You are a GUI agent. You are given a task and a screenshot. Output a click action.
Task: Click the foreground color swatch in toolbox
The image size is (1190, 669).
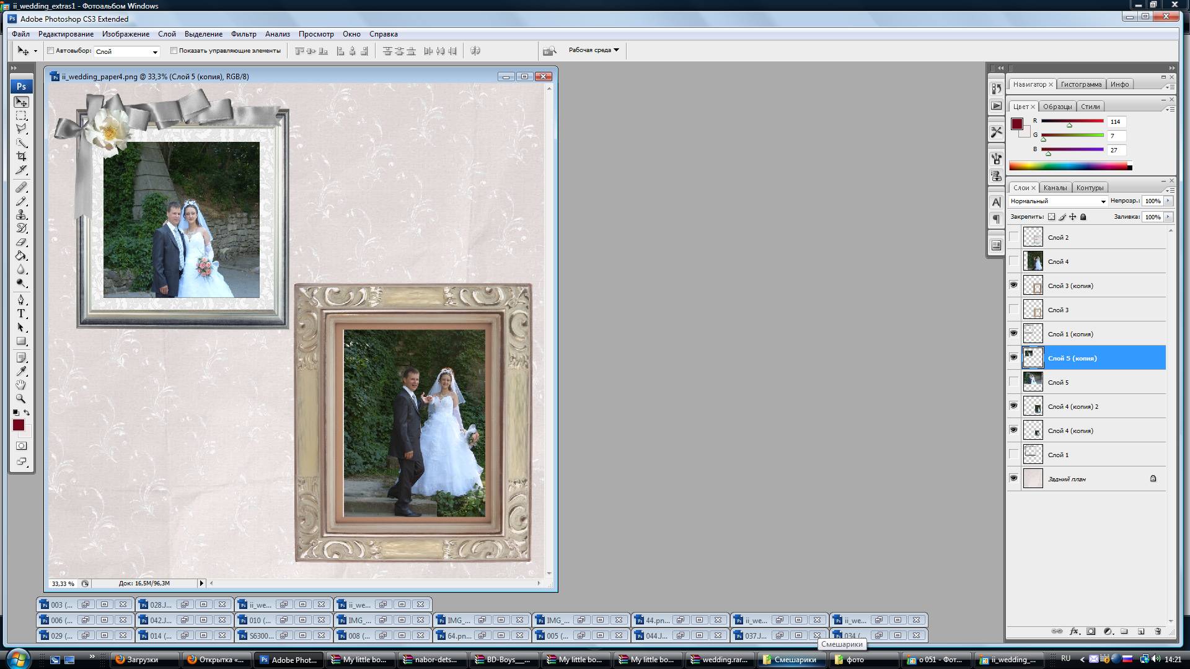click(19, 425)
